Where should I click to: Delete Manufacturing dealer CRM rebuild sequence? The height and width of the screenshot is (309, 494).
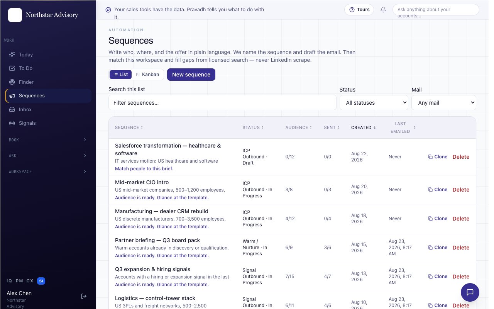(x=461, y=219)
